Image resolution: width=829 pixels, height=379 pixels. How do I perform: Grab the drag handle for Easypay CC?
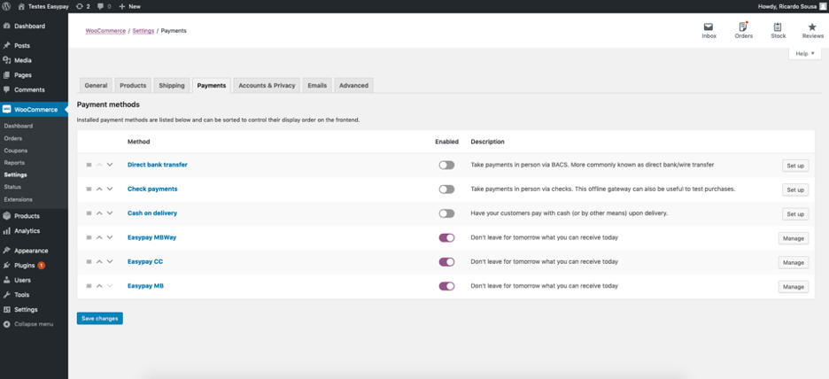(89, 261)
